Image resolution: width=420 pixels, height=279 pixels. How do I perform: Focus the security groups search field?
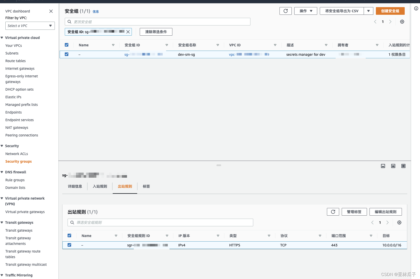click(x=158, y=22)
